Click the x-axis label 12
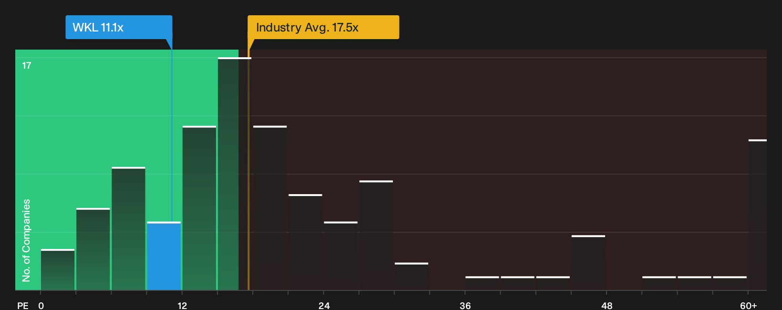Screen dimensions: 782x310 coord(182,305)
